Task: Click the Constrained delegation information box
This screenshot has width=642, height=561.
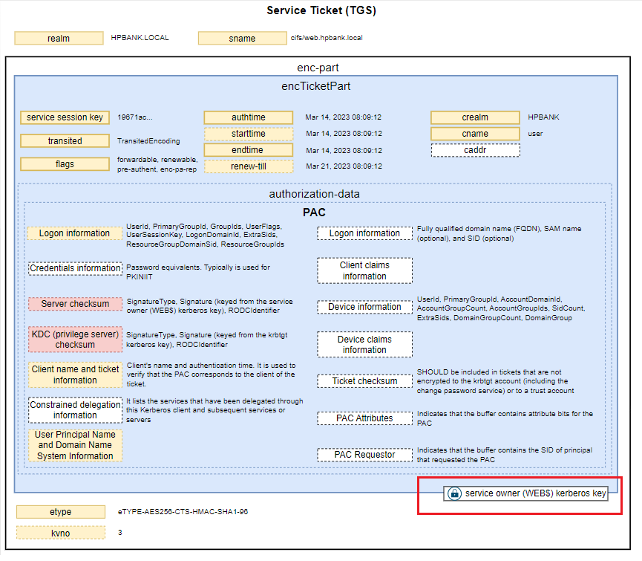Action: pyautogui.click(x=75, y=410)
